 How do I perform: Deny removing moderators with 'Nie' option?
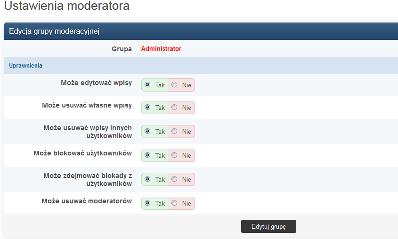click(x=175, y=203)
